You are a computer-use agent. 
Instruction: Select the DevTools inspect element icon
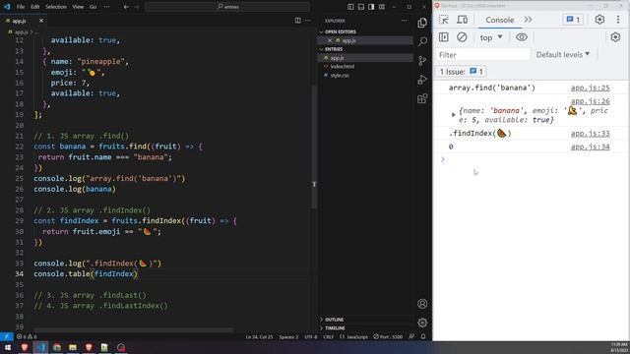(444, 20)
